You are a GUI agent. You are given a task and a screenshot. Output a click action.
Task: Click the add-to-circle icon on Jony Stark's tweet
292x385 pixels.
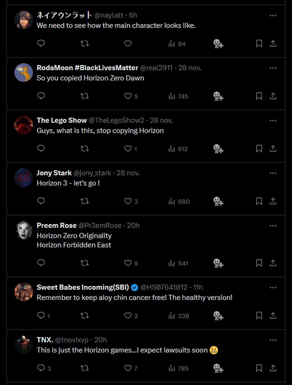pyautogui.click(x=218, y=201)
